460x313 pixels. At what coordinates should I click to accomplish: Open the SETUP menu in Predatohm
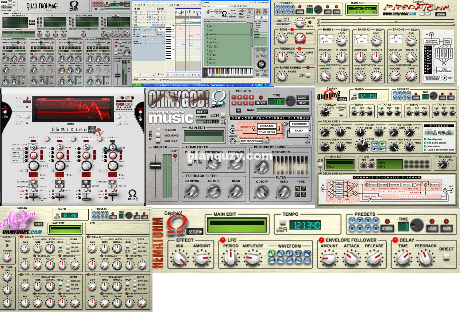[x=440, y=14]
